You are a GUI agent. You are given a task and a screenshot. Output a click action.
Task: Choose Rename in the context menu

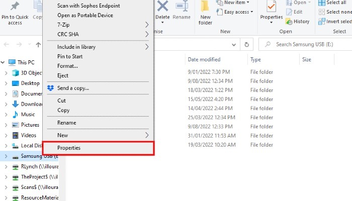point(98,123)
